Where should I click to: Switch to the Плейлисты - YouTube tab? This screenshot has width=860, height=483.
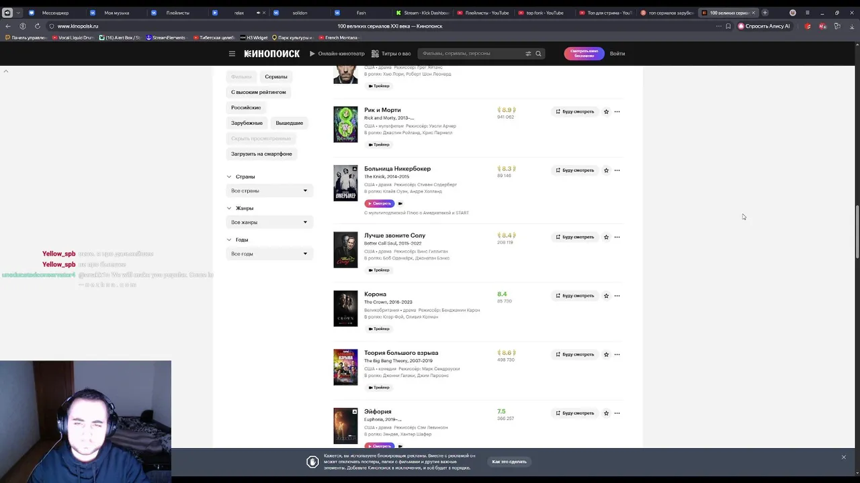click(484, 13)
